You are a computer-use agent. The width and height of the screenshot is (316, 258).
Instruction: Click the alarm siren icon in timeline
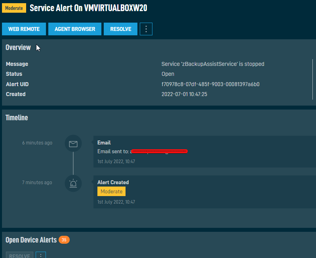(73, 183)
